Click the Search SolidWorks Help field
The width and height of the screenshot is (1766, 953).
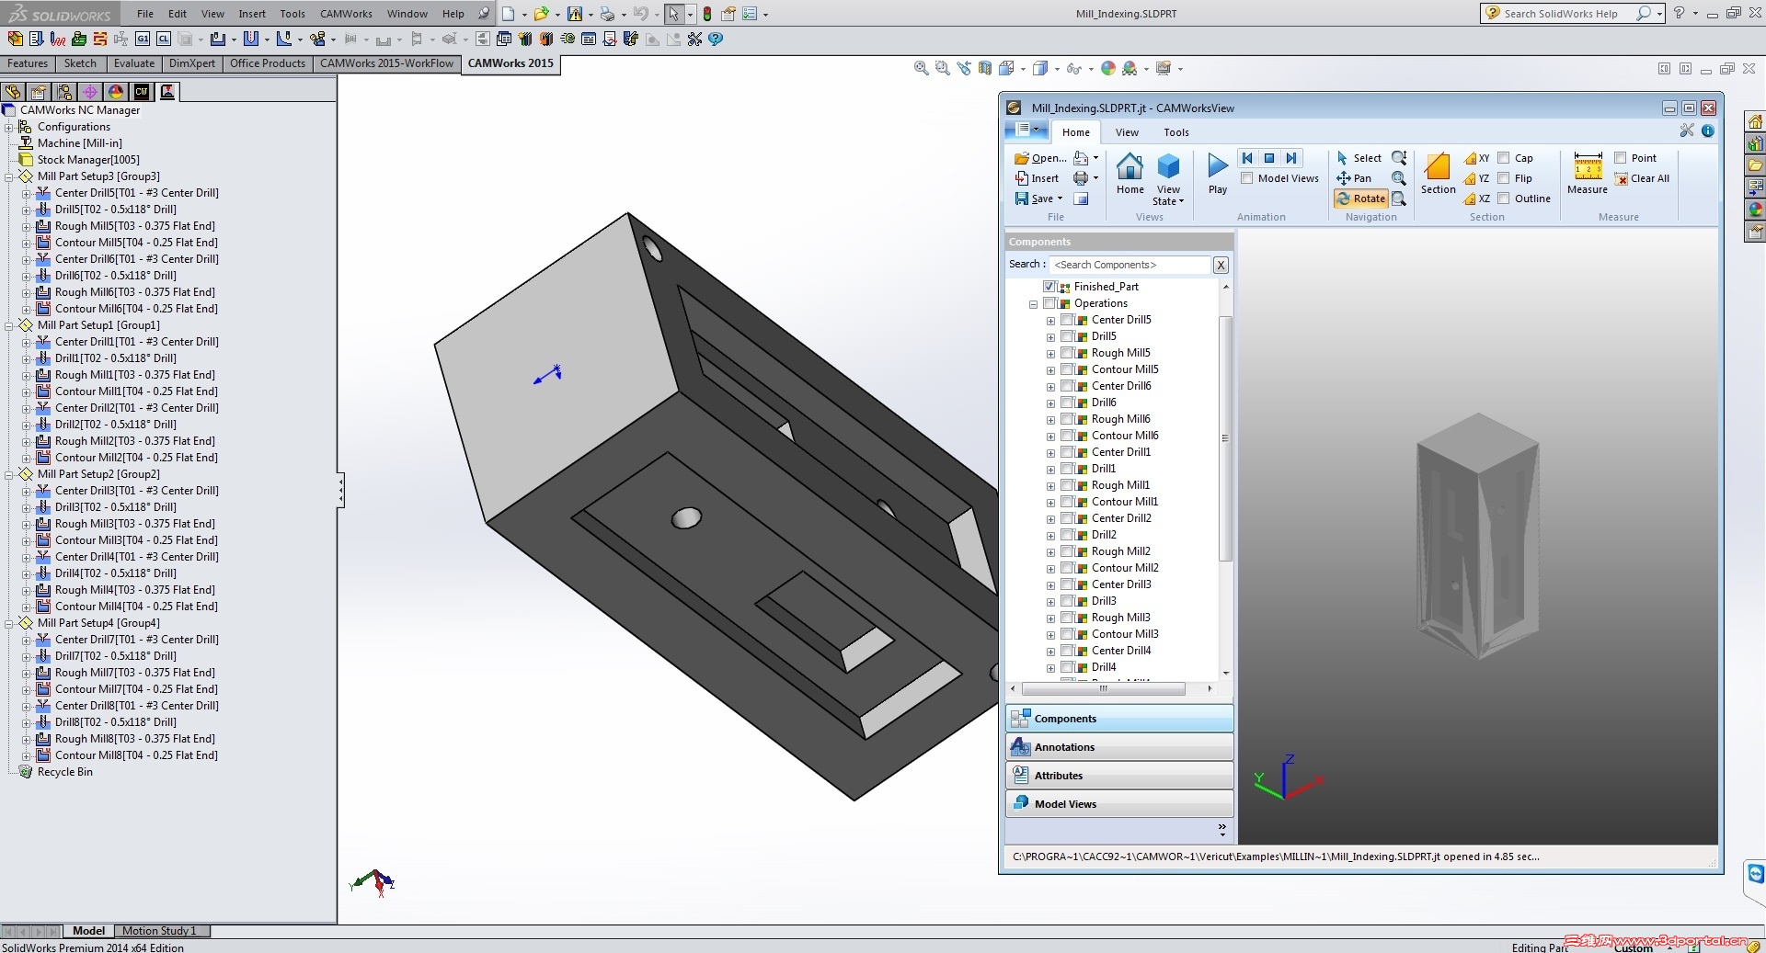tap(1571, 14)
